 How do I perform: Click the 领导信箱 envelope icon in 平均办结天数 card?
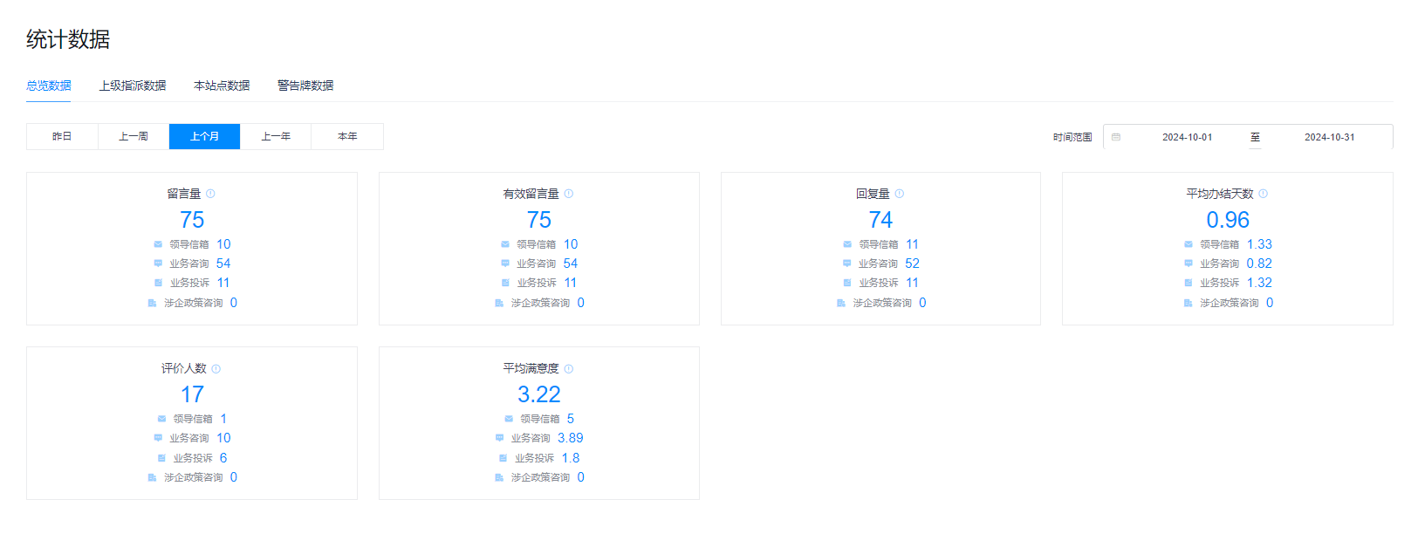(x=1189, y=244)
